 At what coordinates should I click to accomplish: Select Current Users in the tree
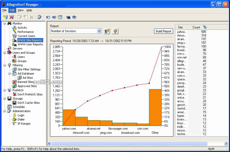(x=26, y=36)
